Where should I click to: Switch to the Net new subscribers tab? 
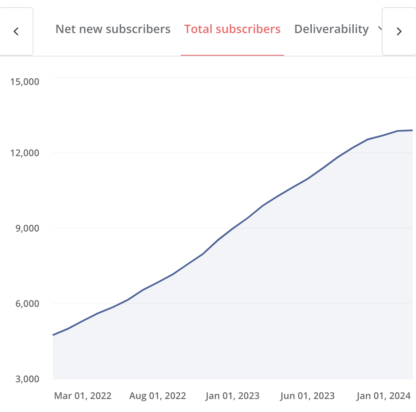point(113,29)
